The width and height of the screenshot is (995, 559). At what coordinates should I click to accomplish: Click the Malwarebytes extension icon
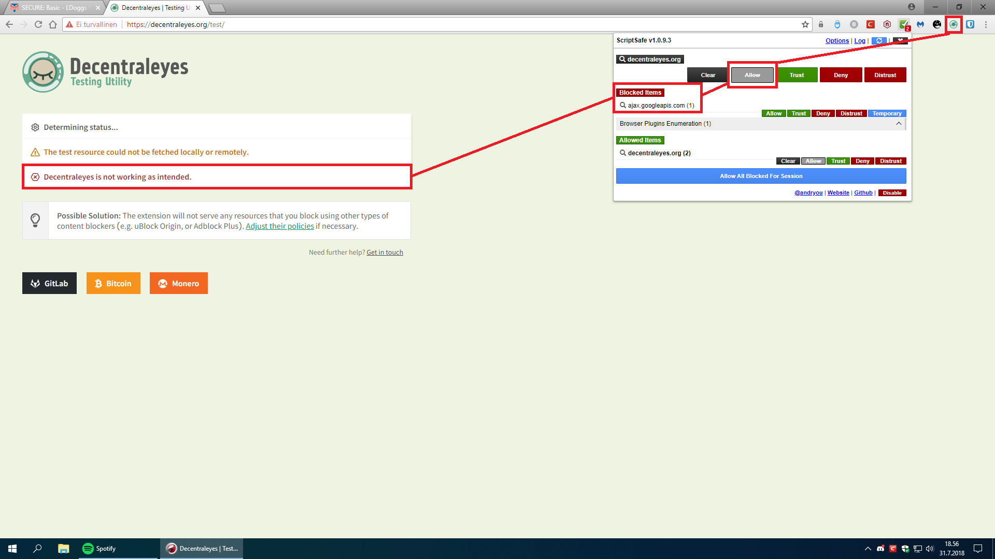[x=920, y=24]
